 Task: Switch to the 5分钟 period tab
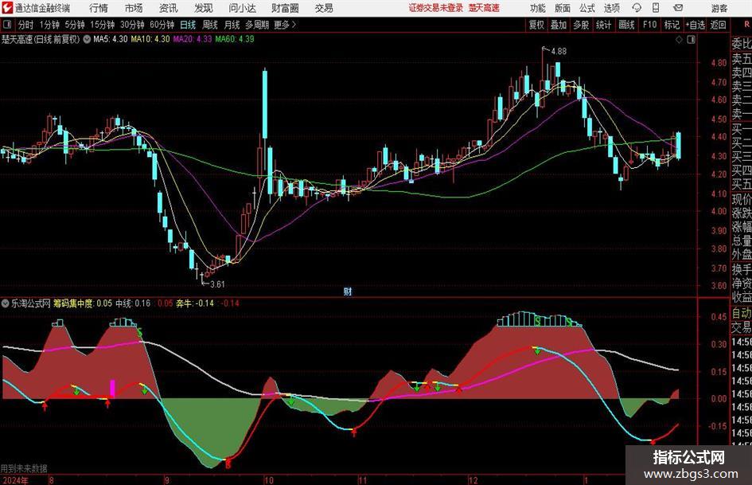[x=75, y=25]
